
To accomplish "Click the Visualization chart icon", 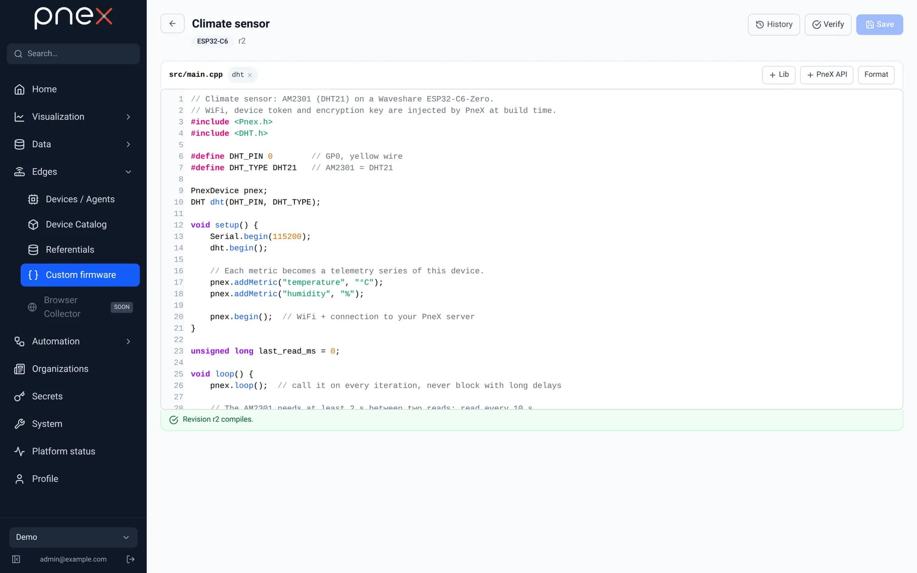I will [19, 117].
